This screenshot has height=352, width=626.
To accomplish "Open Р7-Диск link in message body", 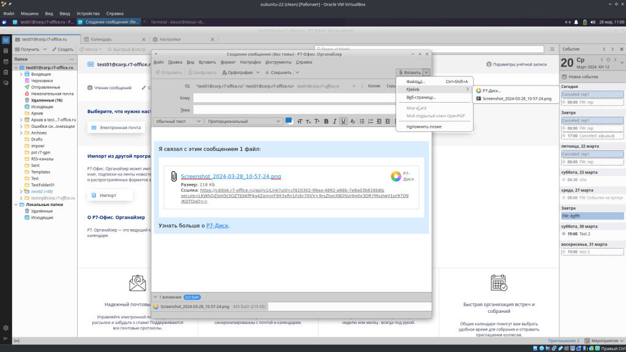I will coord(217,226).
